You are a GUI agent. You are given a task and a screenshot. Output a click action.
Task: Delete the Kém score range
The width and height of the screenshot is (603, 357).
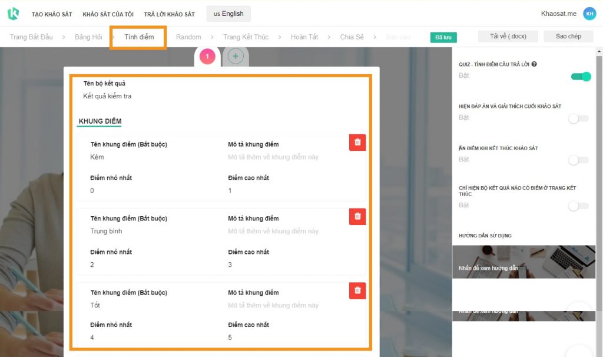tap(357, 143)
